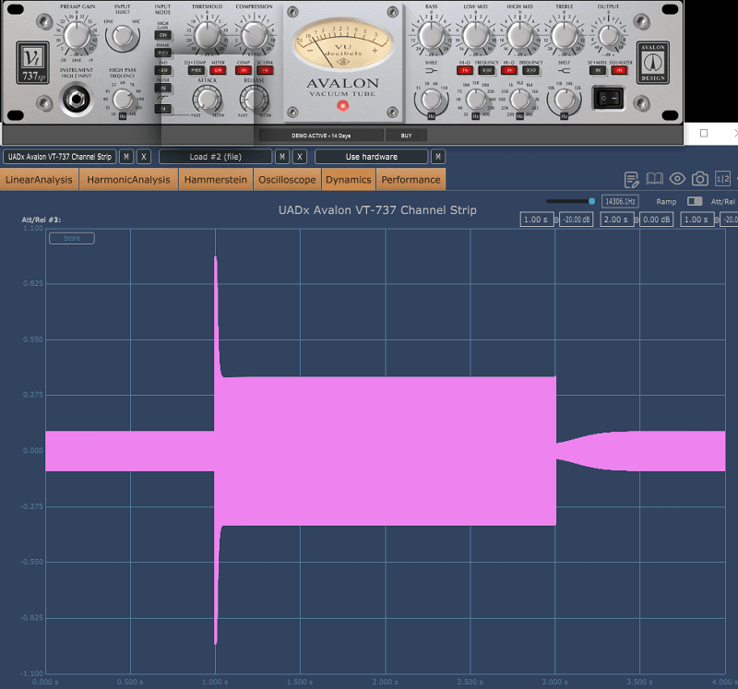
Task: Click X button next to UADx Avalon slot
Action: click(144, 157)
